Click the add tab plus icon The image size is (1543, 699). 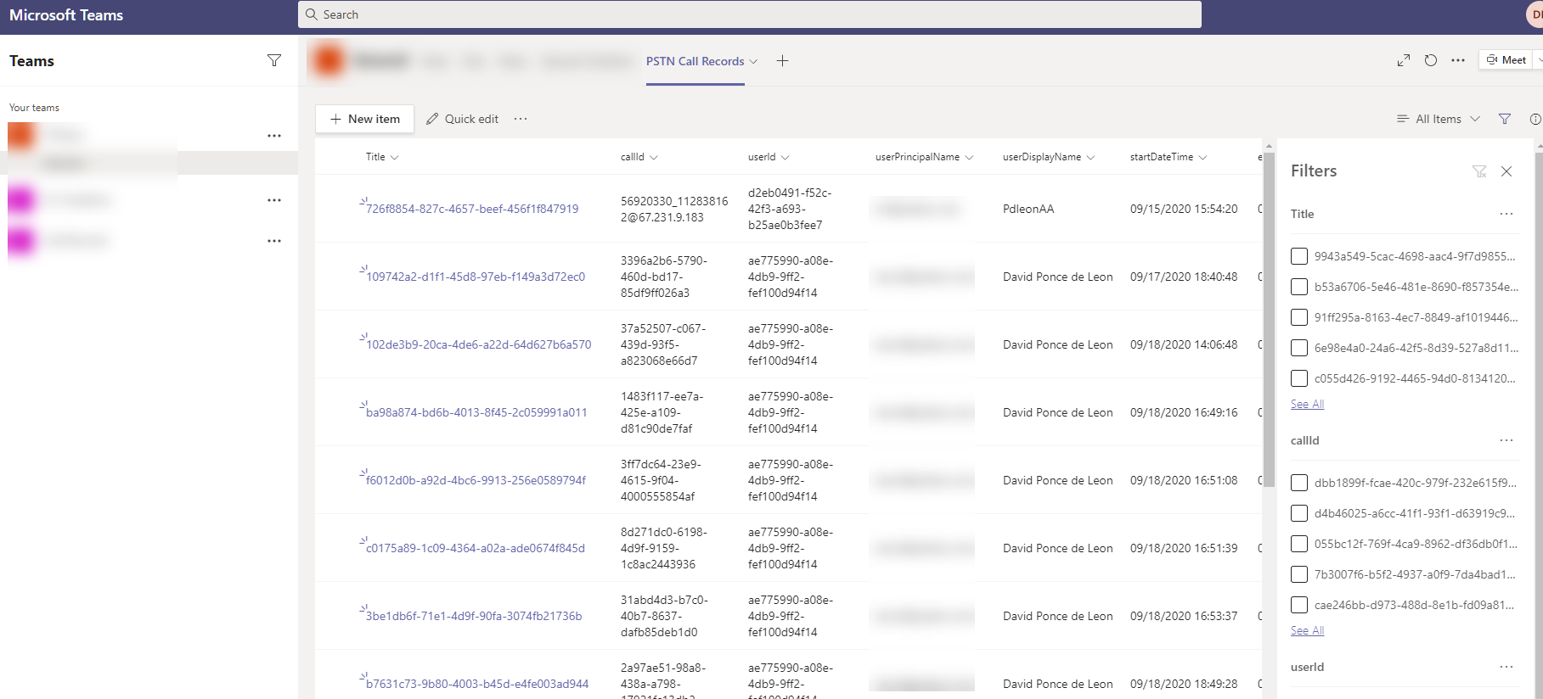[782, 61]
